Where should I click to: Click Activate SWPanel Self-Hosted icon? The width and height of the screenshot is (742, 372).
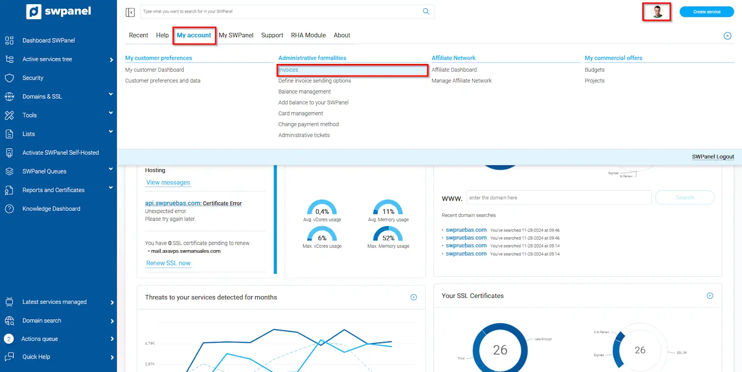coord(9,152)
